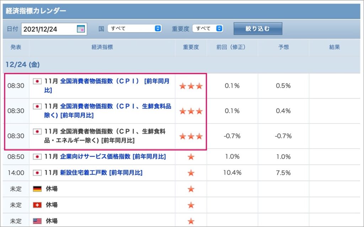The image size is (364, 227).
Task: Open the calendar date picker icon
Action: click(x=81, y=29)
